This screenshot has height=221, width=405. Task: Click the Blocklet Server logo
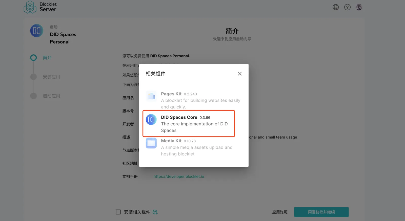point(40,7)
